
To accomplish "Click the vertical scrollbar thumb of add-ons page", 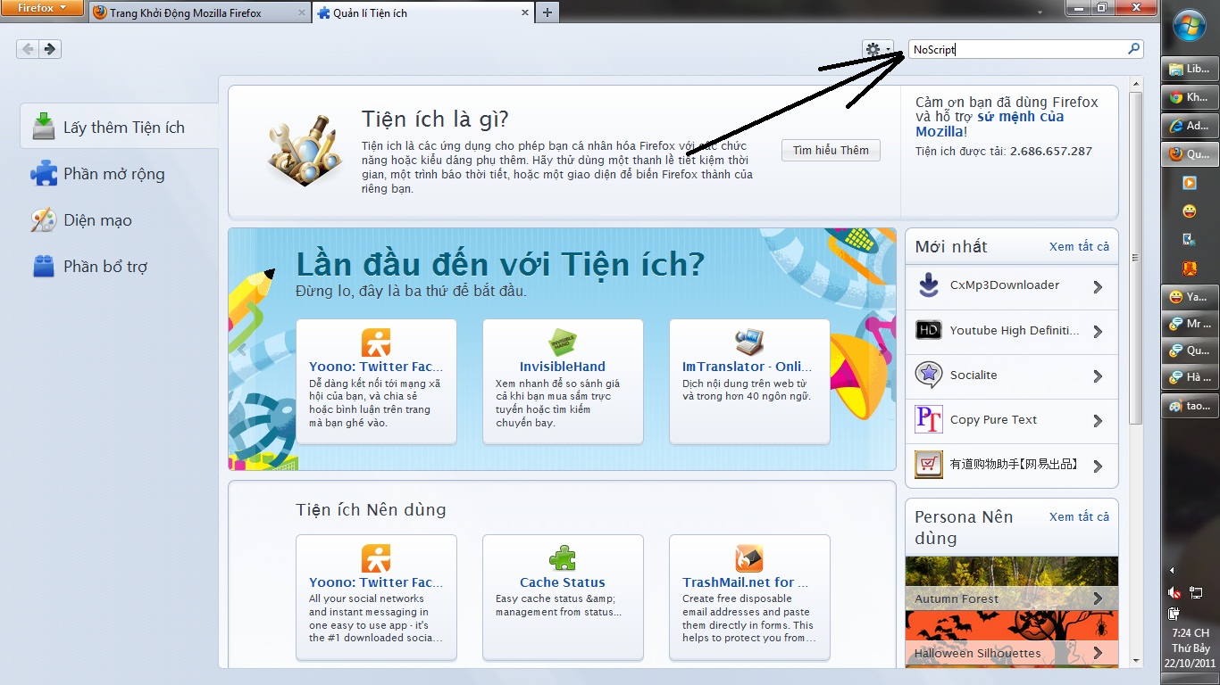I will pos(1136,258).
